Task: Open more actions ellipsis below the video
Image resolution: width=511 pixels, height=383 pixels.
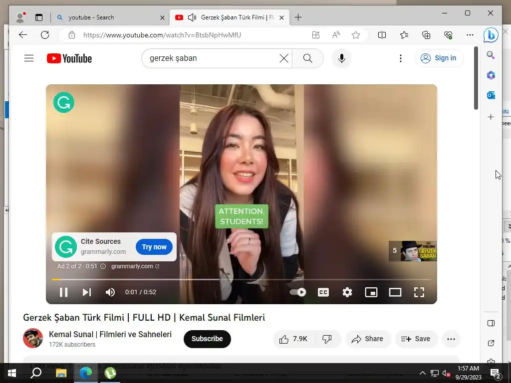Action: tap(451, 339)
